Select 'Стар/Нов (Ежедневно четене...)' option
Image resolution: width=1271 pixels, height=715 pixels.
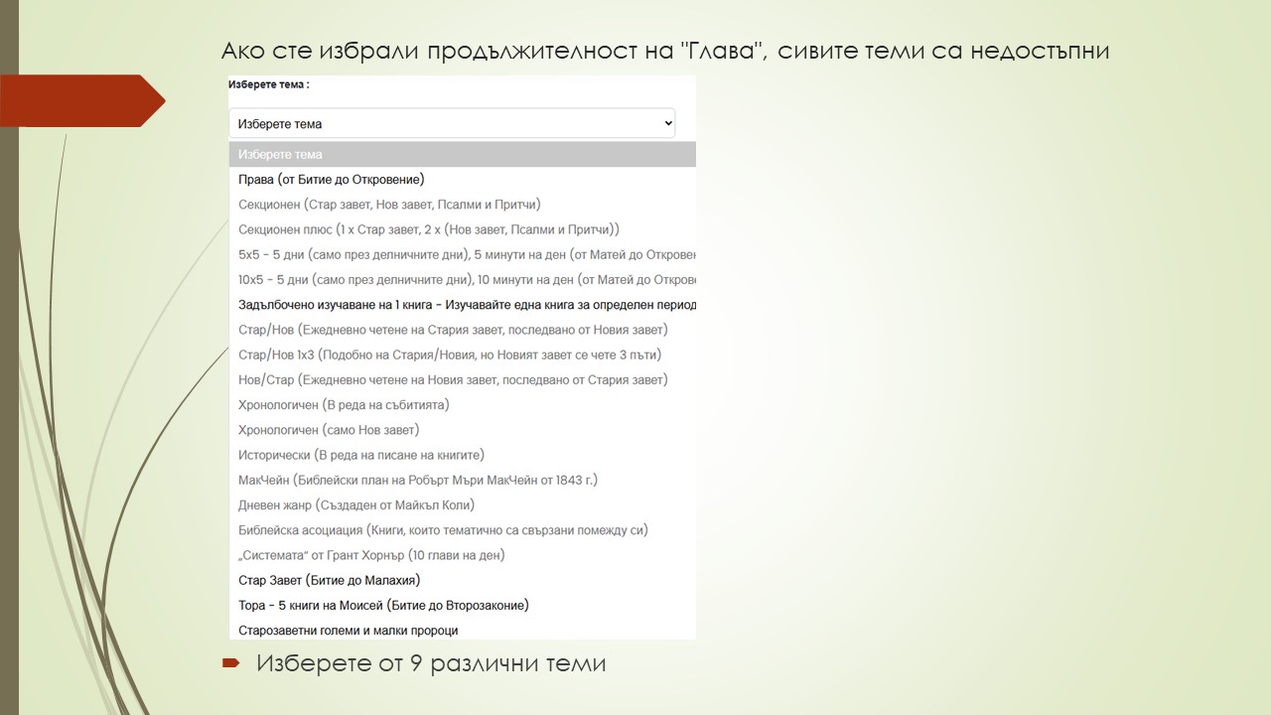point(453,330)
